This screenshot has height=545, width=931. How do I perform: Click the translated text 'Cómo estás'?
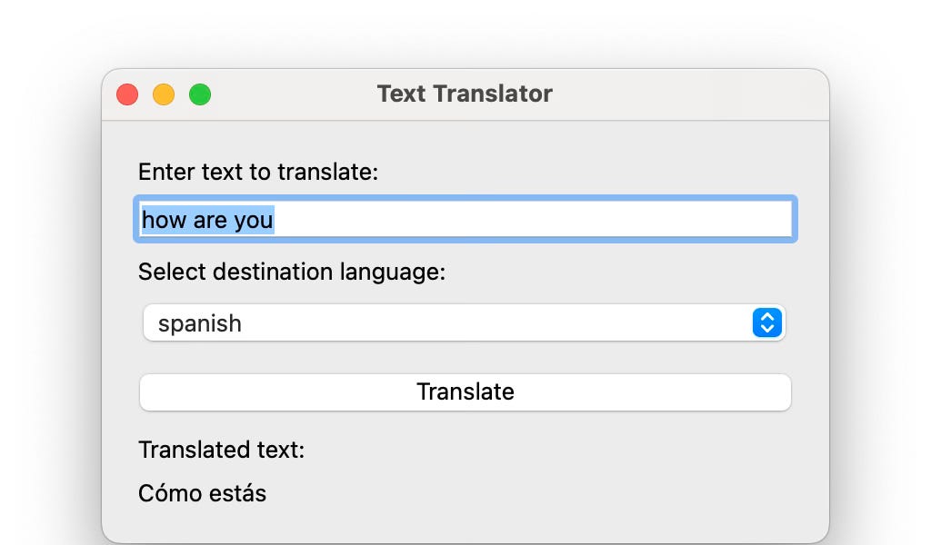(201, 493)
